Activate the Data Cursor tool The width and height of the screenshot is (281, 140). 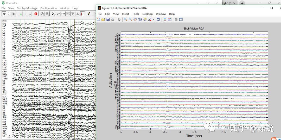(x=145, y=20)
